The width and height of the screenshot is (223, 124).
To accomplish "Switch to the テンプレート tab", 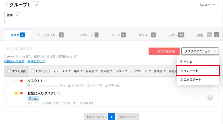I will pos(87,35).
